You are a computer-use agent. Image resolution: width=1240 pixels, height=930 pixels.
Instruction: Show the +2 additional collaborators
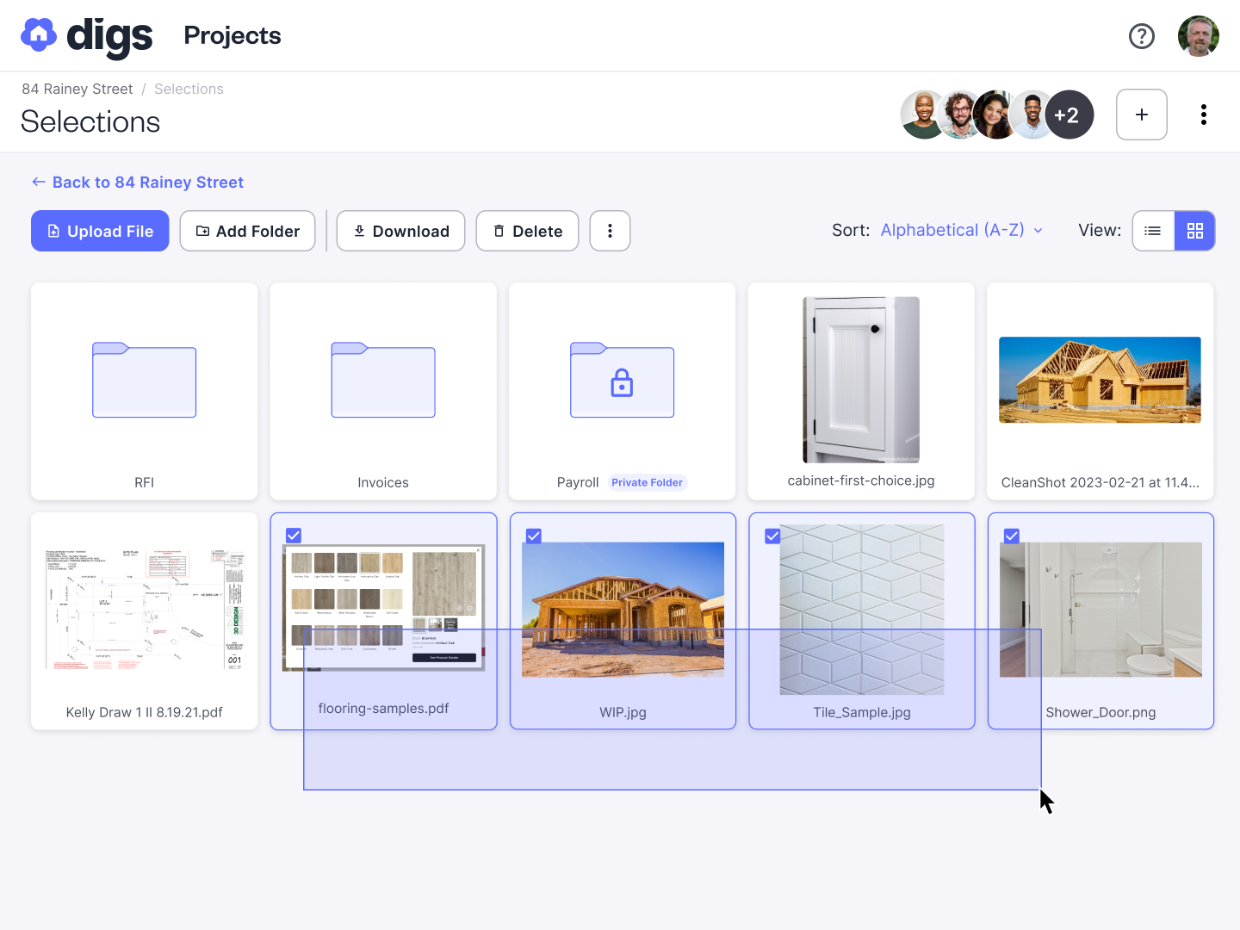1069,115
